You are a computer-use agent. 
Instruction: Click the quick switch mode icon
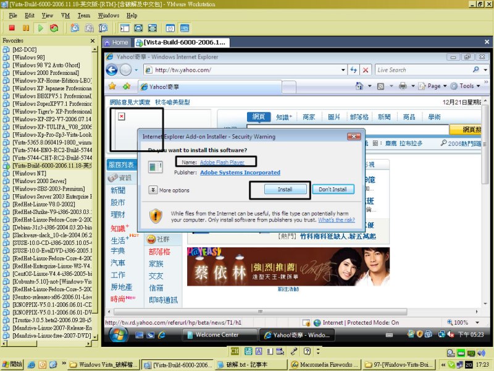tap(153, 28)
